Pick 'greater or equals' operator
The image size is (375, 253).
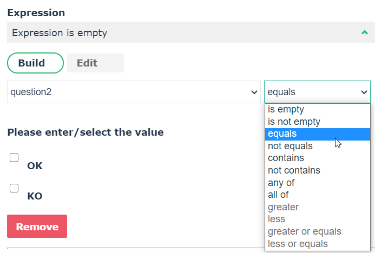coord(304,231)
